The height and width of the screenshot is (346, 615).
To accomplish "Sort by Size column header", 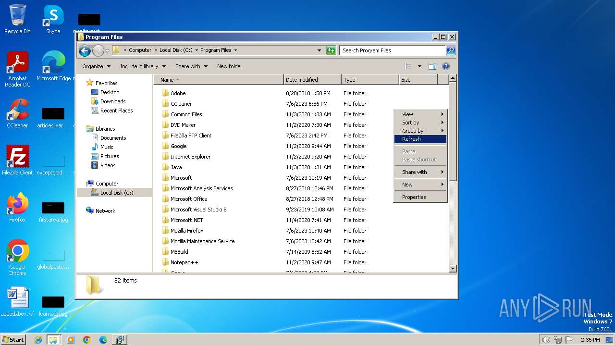I will 418,80.
